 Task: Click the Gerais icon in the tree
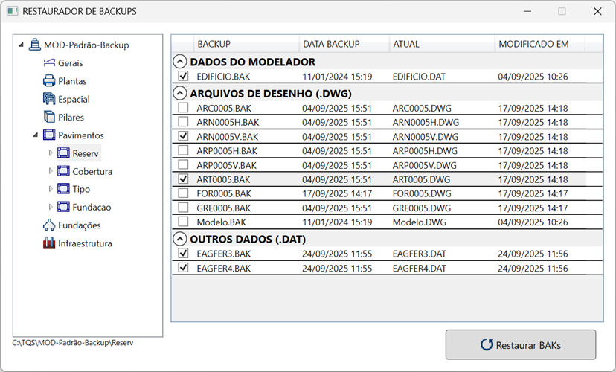tap(50, 63)
